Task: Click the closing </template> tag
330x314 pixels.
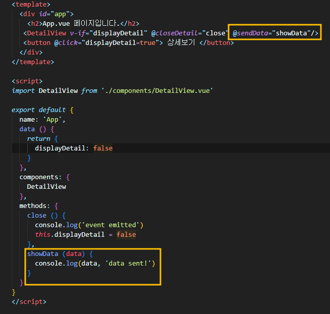Action: [x=33, y=62]
